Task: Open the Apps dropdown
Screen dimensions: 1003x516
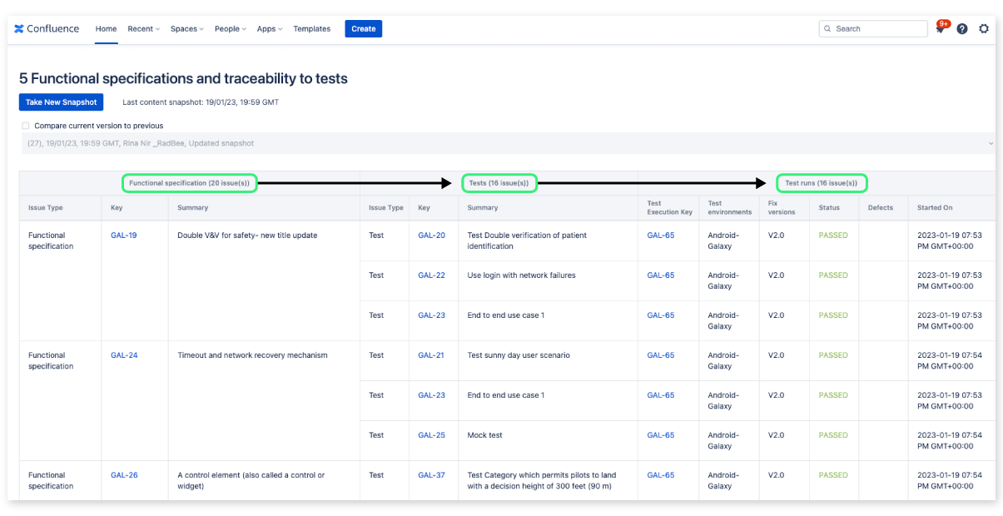Action: (x=269, y=28)
